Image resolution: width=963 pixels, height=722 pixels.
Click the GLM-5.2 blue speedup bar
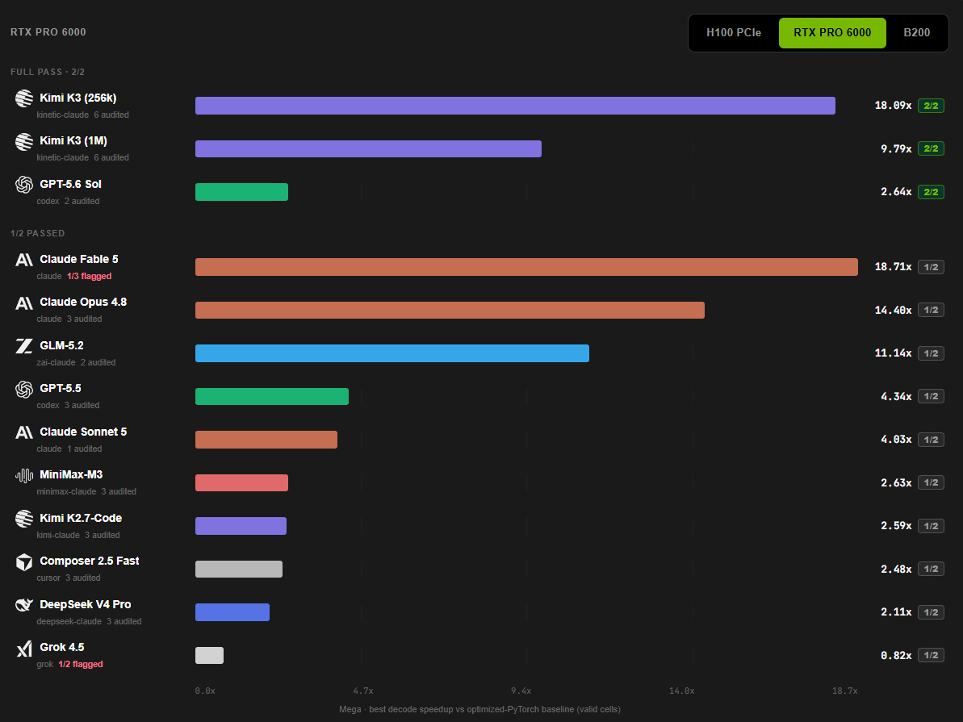pos(391,353)
